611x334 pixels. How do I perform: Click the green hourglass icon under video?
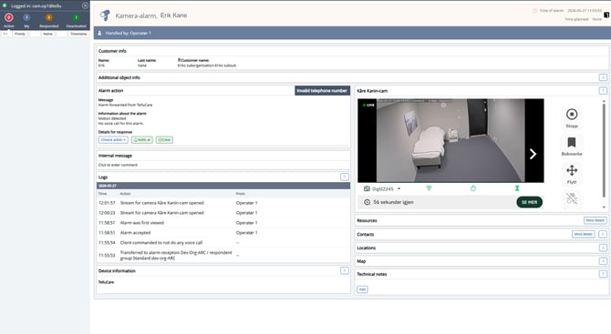tap(517, 188)
